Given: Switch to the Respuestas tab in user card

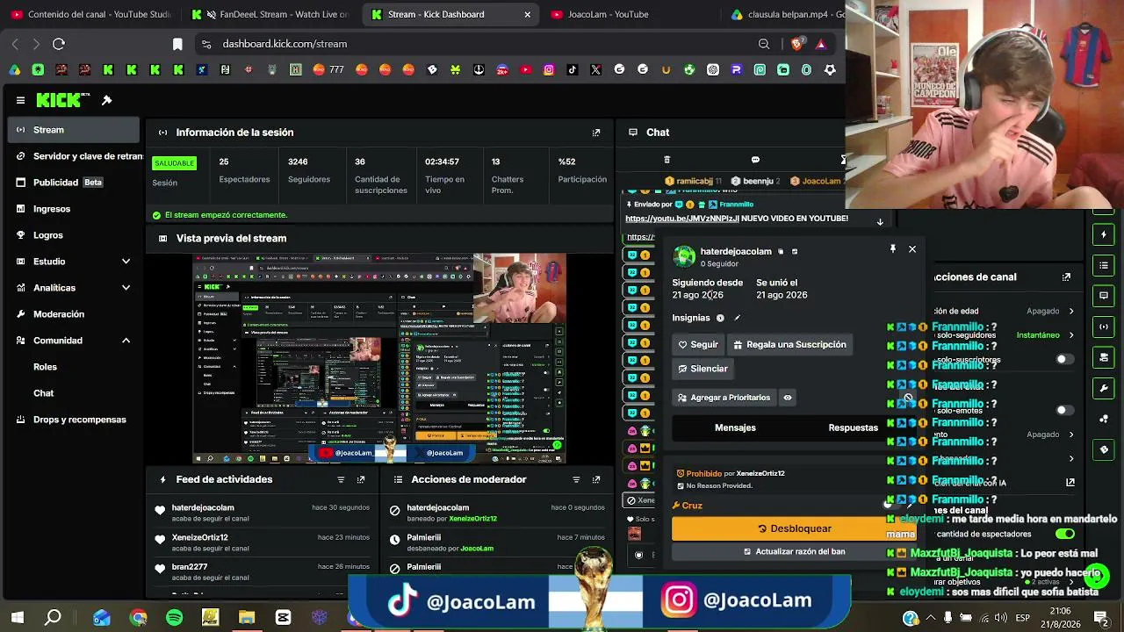Looking at the screenshot, I should click(x=854, y=427).
